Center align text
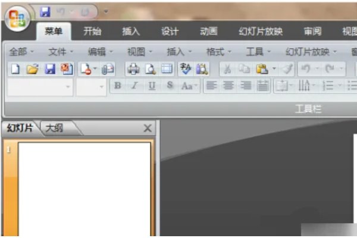Viewport: 357px width, 238px height. pyautogui.click(x=228, y=86)
